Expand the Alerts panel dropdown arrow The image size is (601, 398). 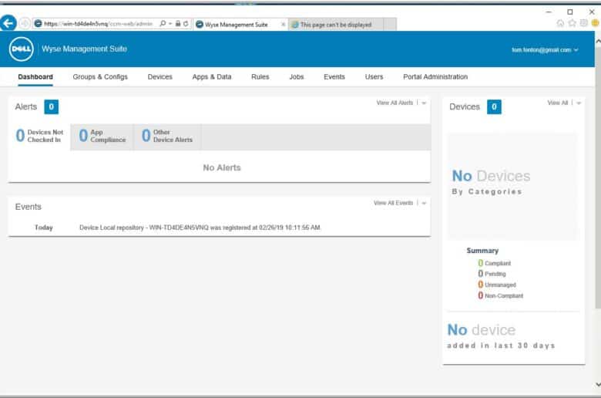point(424,103)
